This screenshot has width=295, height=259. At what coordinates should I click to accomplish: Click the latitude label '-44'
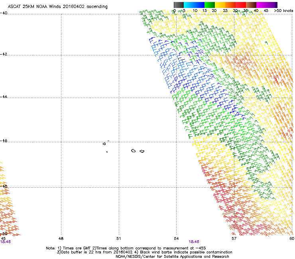click(x=4, y=97)
